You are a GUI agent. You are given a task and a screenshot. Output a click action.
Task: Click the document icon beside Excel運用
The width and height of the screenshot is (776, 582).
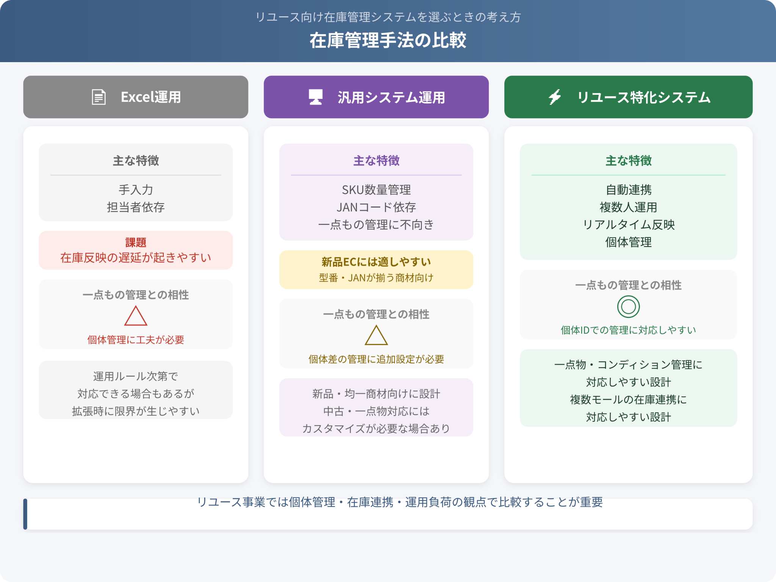(99, 97)
